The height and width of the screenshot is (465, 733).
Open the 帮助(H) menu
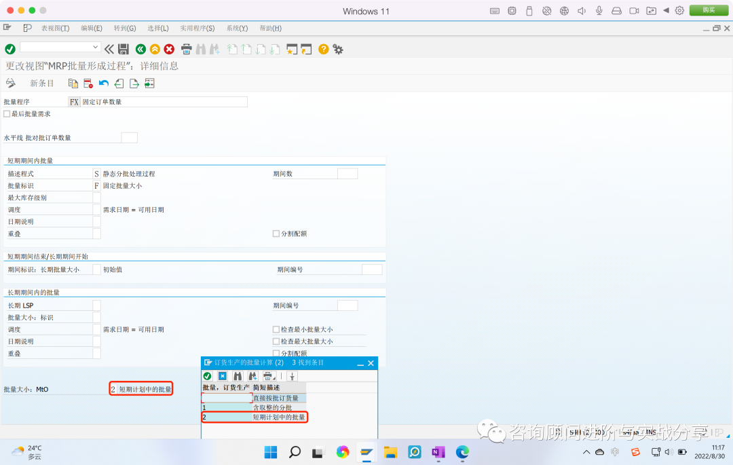(x=271, y=28)
